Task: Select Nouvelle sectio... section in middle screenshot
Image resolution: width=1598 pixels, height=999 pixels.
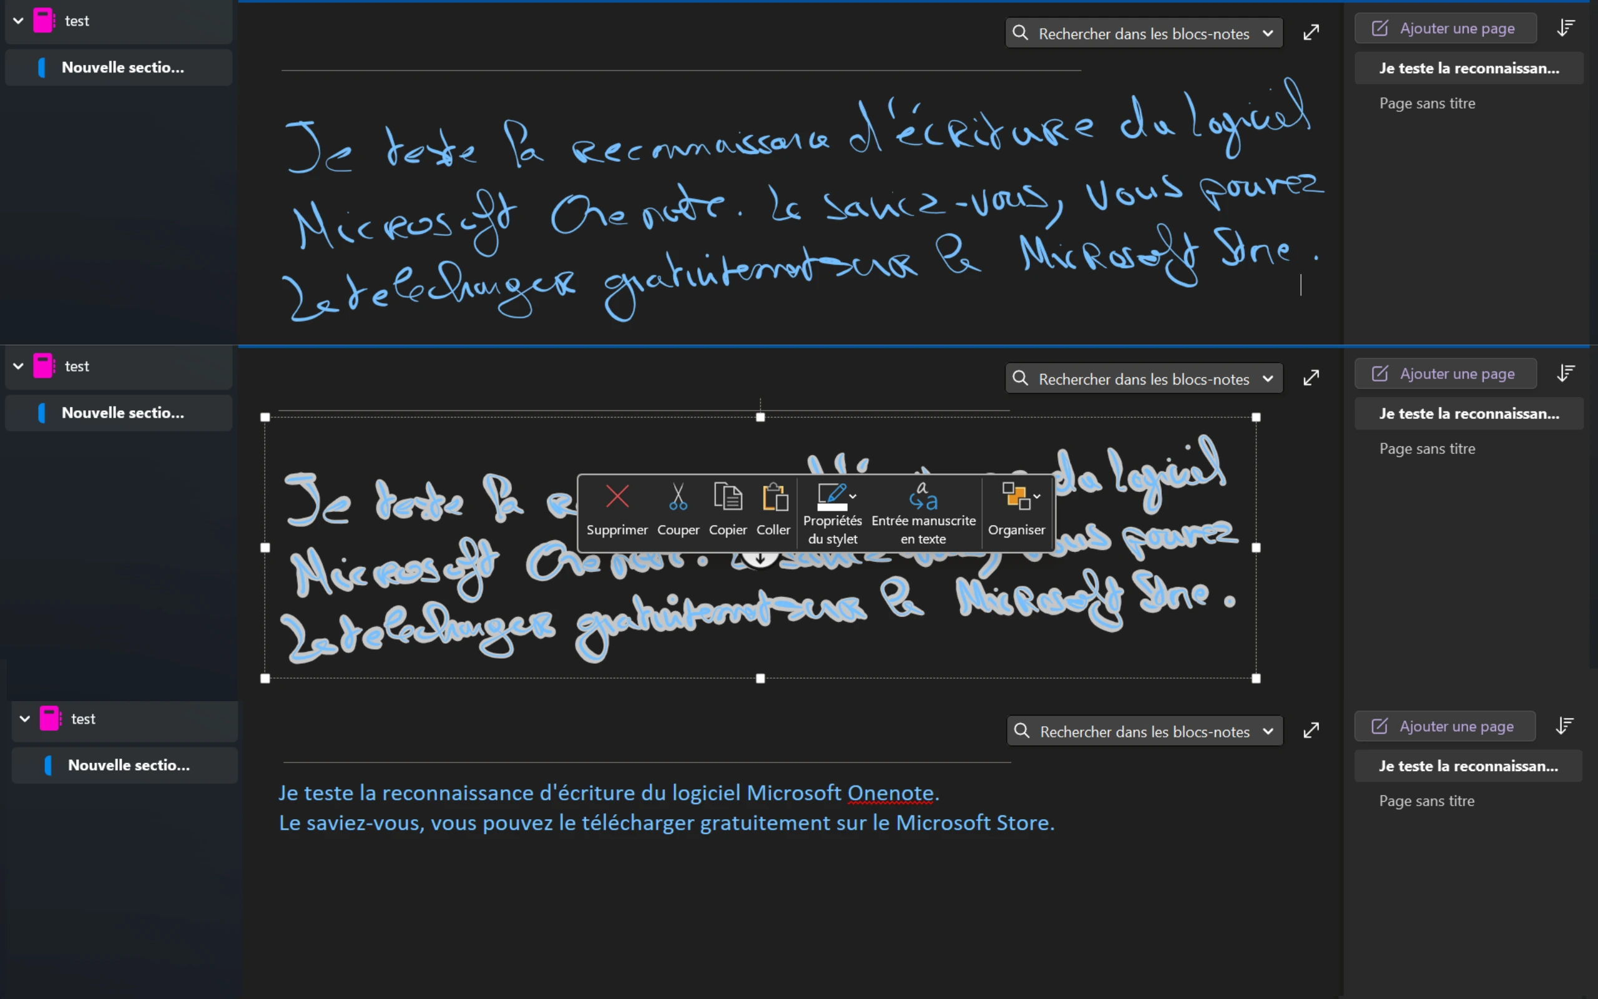Action: [119, 413]
